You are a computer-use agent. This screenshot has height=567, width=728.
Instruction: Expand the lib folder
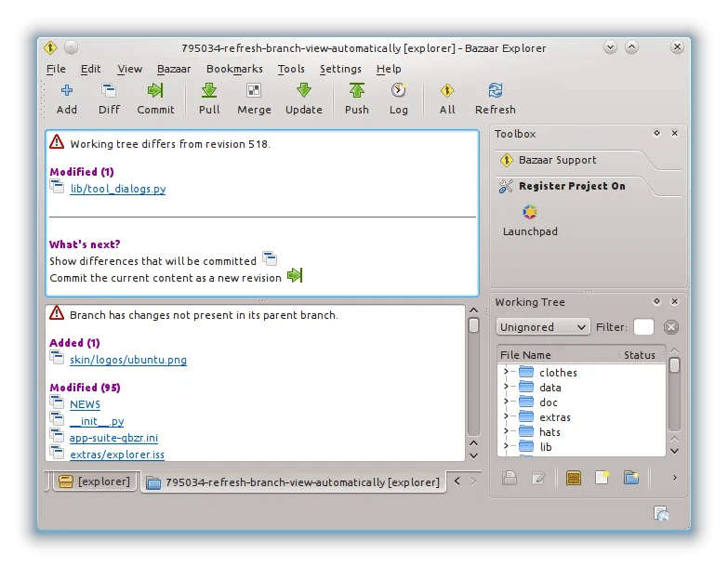point(506,446)
